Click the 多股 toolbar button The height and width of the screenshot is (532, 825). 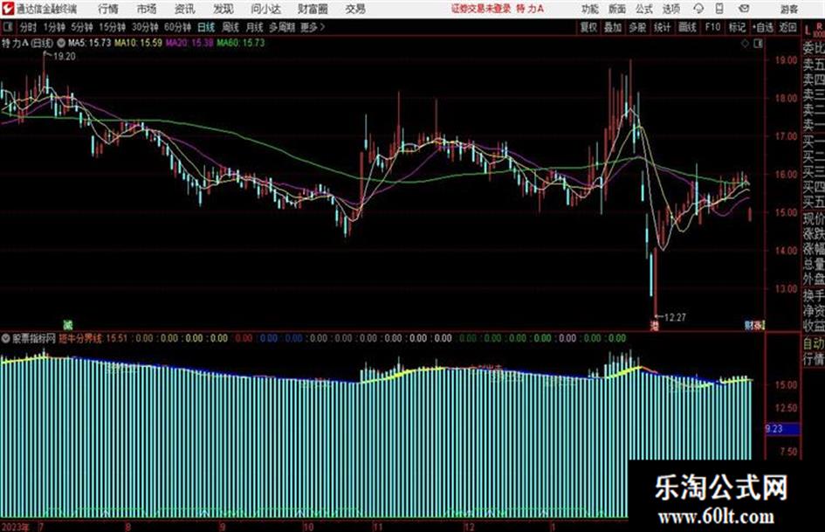point(637,27)
